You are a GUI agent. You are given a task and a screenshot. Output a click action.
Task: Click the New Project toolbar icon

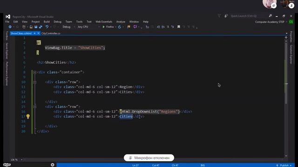coord(24,27)
